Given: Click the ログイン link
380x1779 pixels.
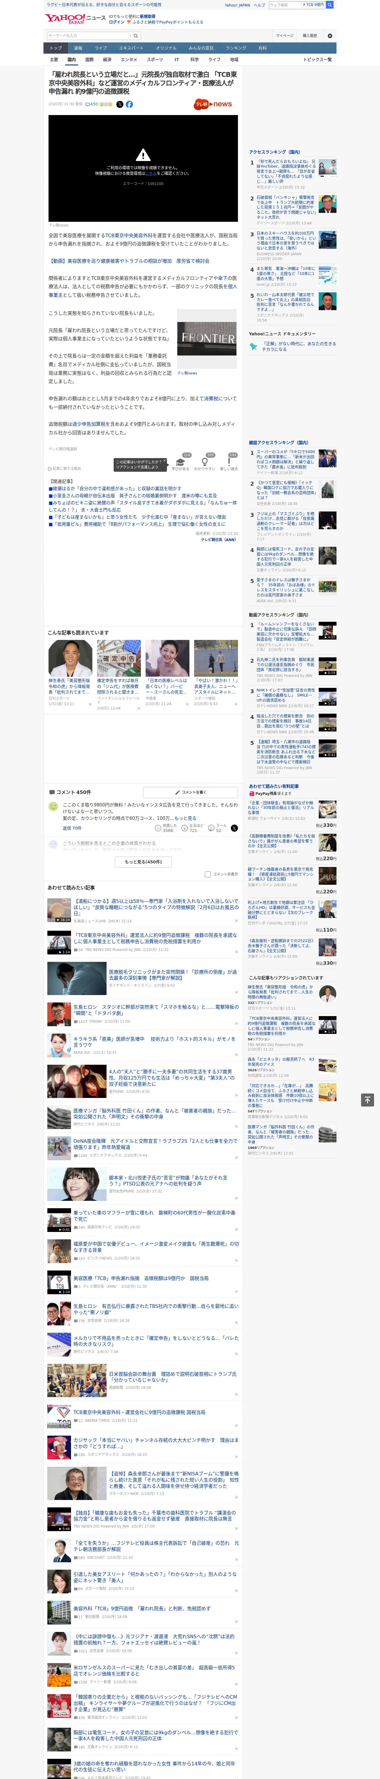Looking at the screenshot, I should [x=117, y=22].
